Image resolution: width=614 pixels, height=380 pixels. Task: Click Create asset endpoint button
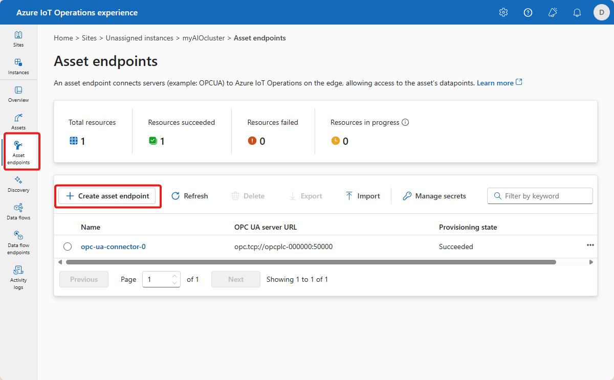[107, 196]
